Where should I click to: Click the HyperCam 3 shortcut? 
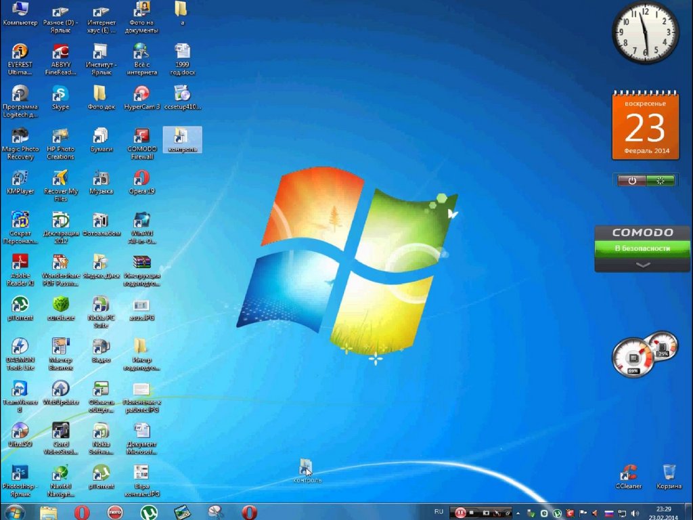pyautogui.click(x=141, y=97)
